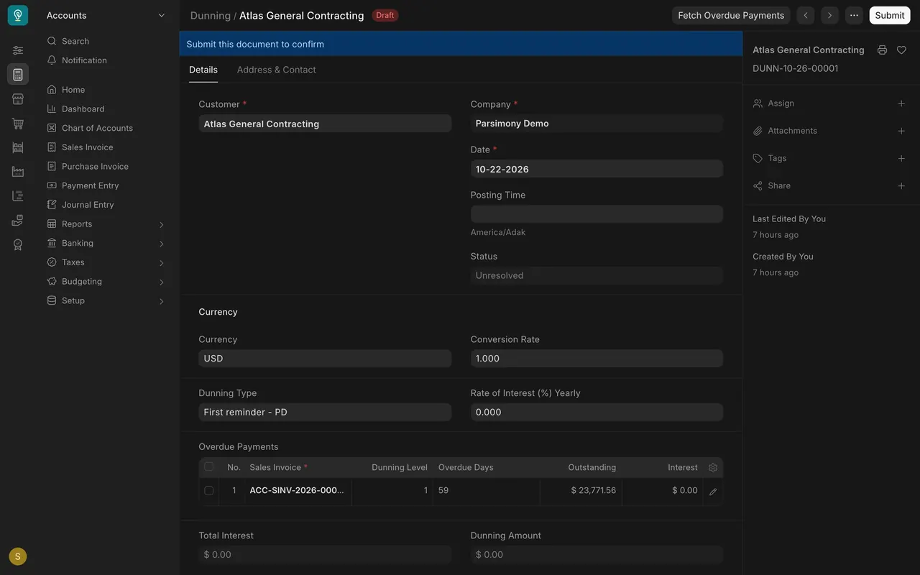Switch to the Address & Contact tab
Image resolution: width=920 pixels, height=575 pixels.
276,70
